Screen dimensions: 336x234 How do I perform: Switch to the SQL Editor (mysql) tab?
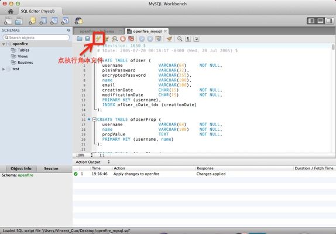37,11
